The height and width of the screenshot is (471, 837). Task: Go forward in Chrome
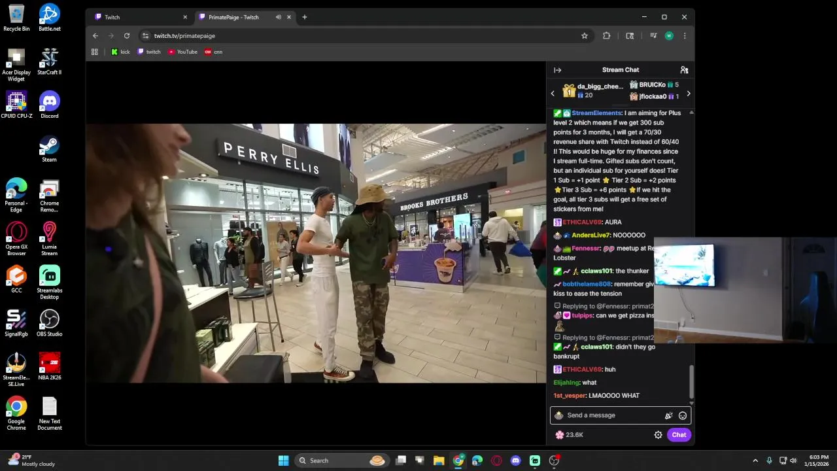111,36
